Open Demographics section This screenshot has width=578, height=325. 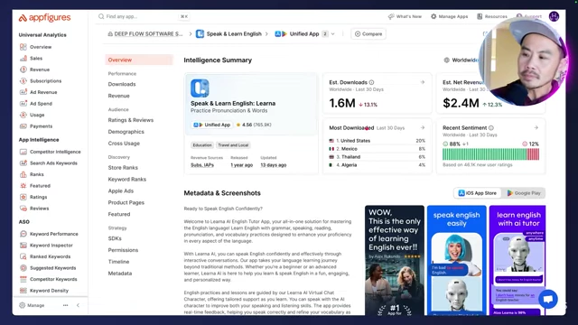click(126, 132)
